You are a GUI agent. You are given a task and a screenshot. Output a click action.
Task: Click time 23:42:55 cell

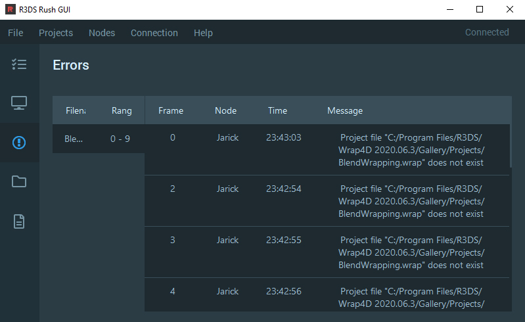[x=284, y=240]
